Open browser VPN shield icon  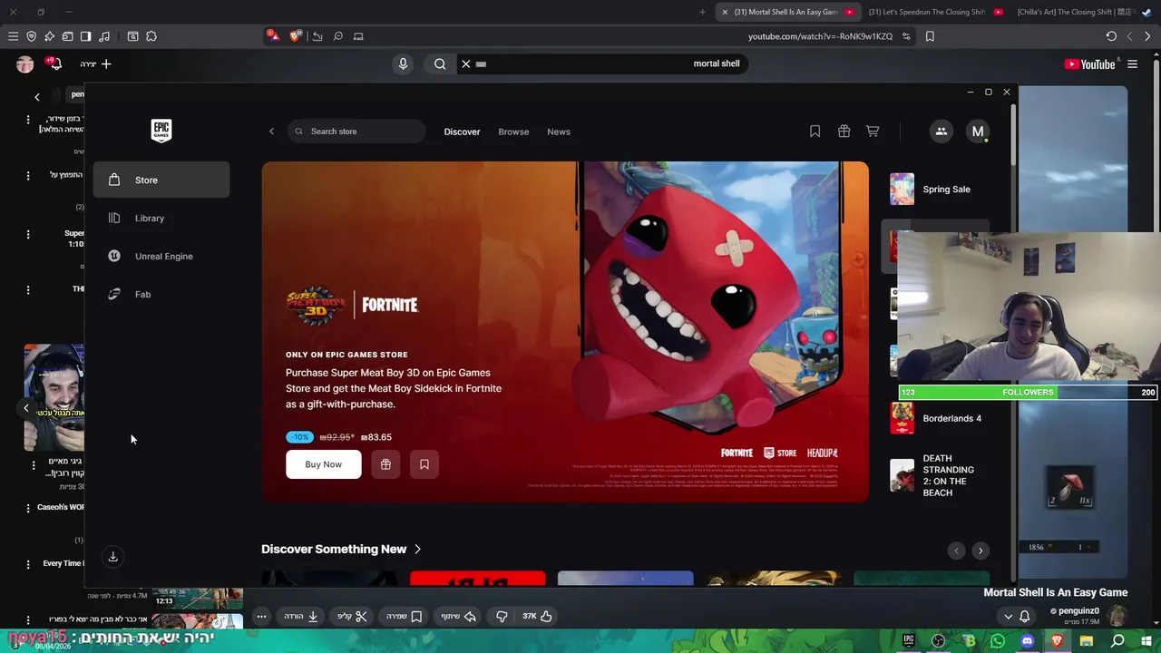(31, 36)
